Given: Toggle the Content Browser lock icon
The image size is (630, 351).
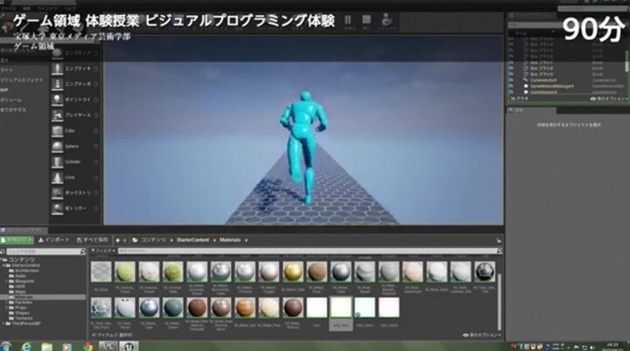Looking at the screenshot, I should click(x=499, y=241).
